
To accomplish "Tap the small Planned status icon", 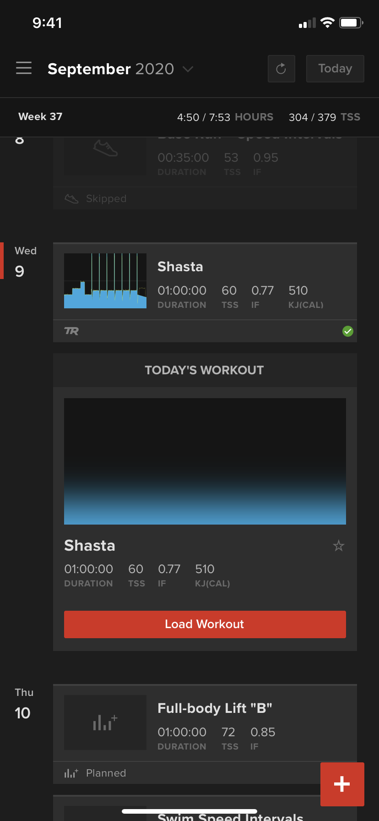I will (71, 773).
